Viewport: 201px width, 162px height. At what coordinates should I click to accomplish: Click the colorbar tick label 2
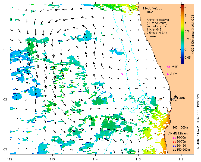(186, 15)
